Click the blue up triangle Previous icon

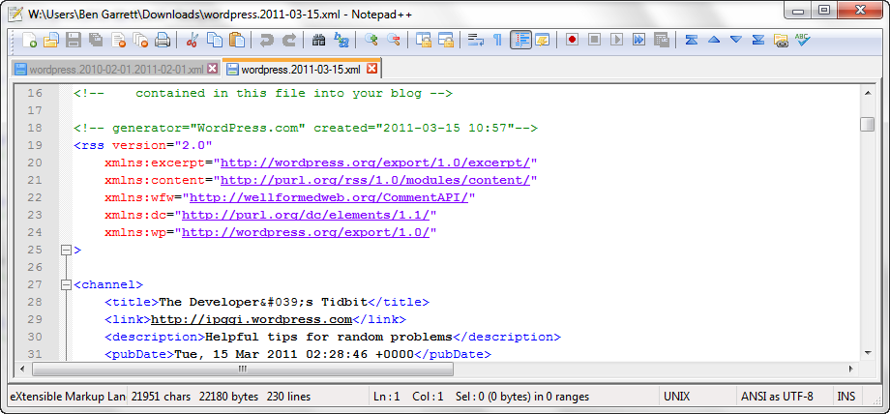[x=714, y=40]
